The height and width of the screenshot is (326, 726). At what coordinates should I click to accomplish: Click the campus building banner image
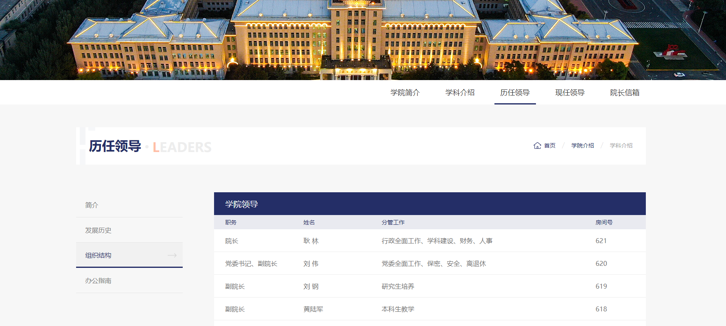pos(363,40)
